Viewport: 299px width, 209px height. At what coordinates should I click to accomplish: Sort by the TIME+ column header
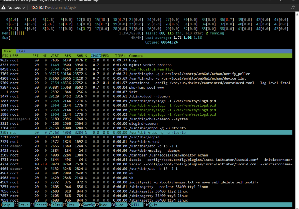tap(120, 56)
